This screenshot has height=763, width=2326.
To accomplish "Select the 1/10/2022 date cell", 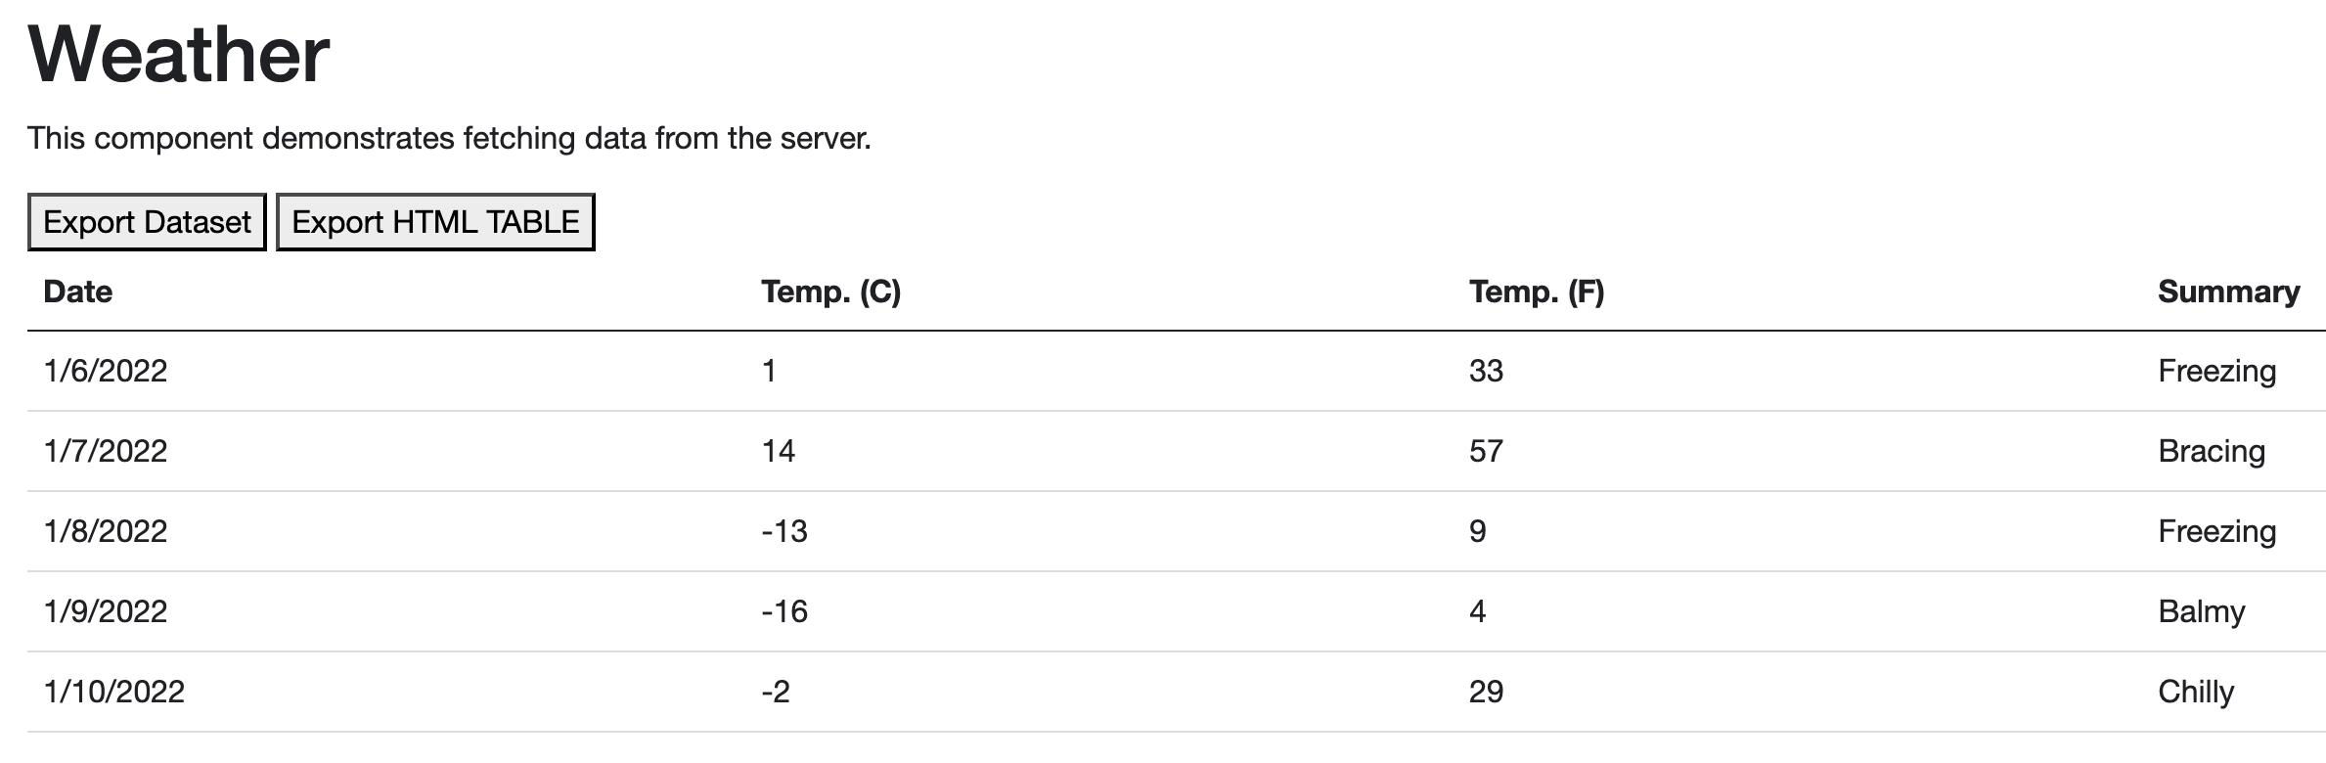I will coord(114,692).
